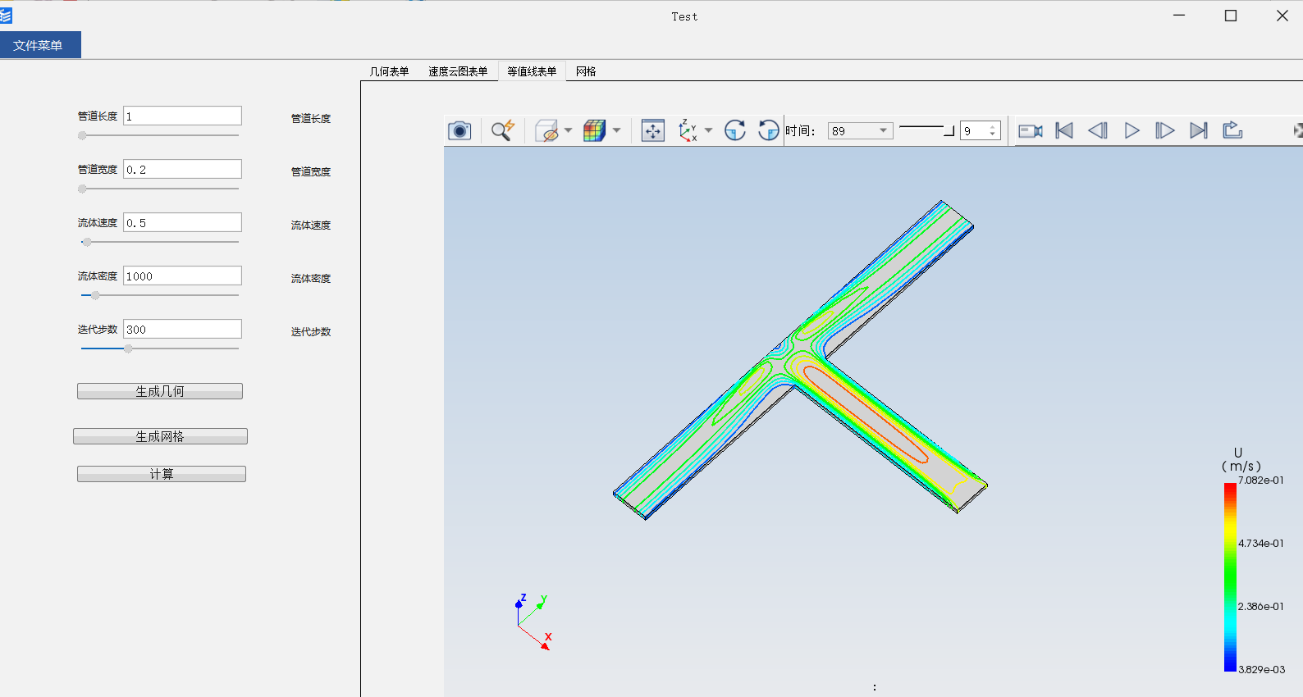Click the 流体密度 slider handle

[95, 295]
